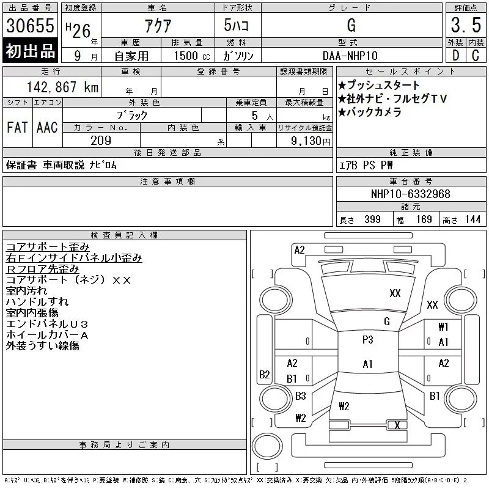Click the W2 mark on the hatch
Image resolution: width=489 pixels, height=489 pixels.
pyautogui.click(x=344, y=406)
